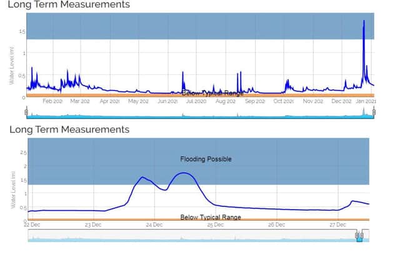The width and height of the screenshot is (400, 267).
Task: Click the 'Jan 2021' axis label
Action: pos(366,101)
